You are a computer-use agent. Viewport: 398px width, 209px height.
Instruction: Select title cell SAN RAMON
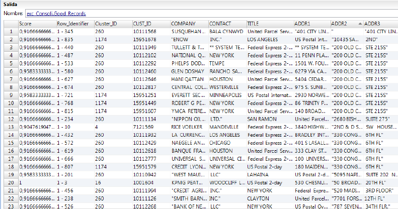pos(270,119)
